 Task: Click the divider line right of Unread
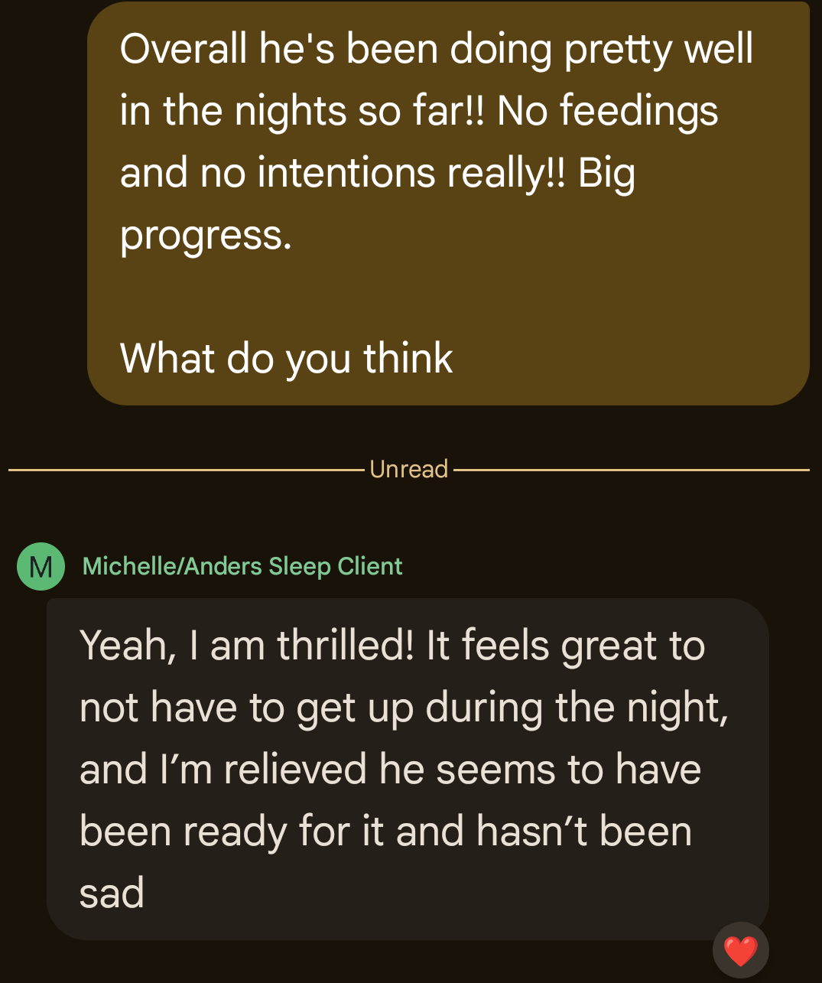pos(631,470)
